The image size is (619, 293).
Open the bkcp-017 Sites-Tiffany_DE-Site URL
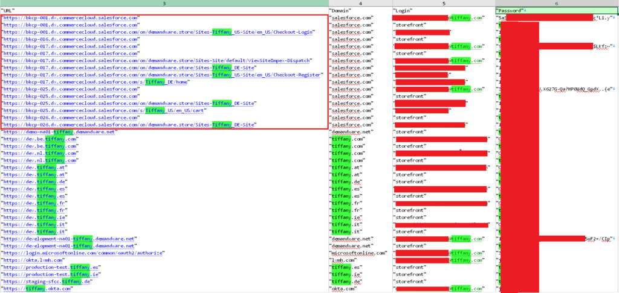(x=129, y=68)
